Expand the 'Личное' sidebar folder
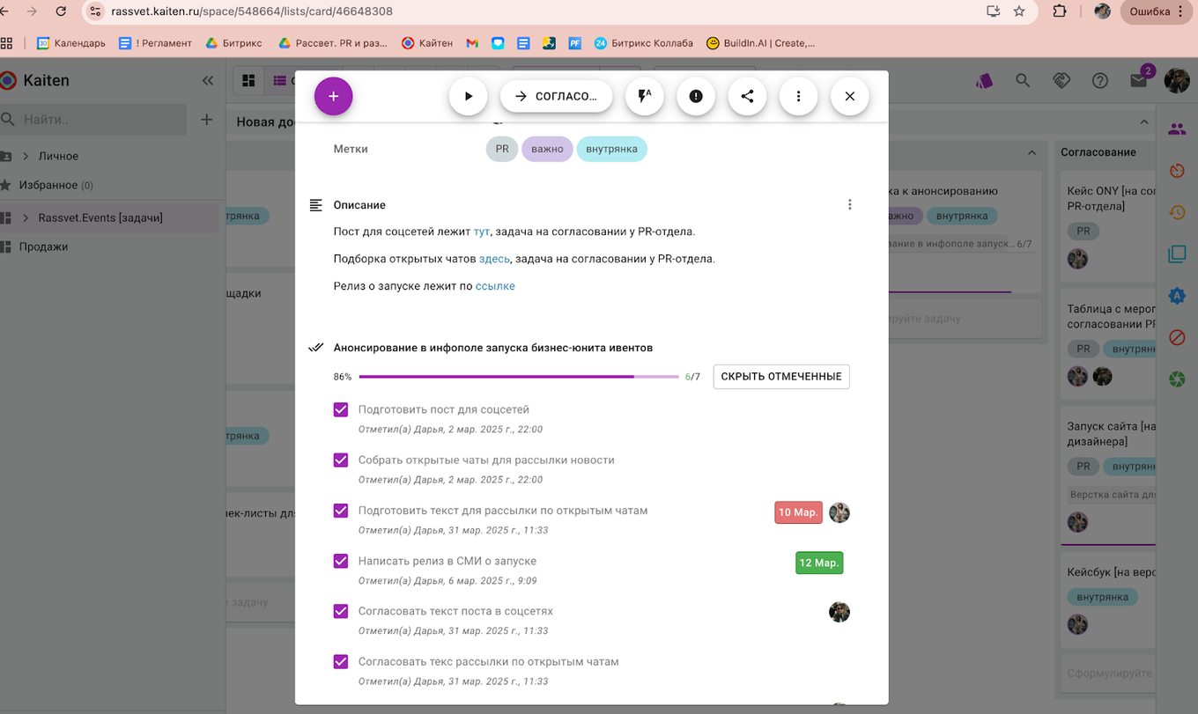1198x714 pixels. tap(26, 156)
